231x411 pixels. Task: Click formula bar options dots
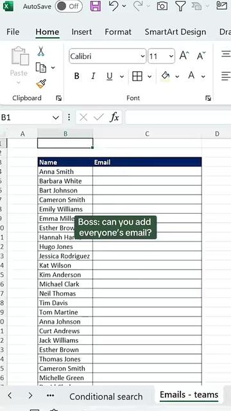pyautogui.click(x=69, y=117)
